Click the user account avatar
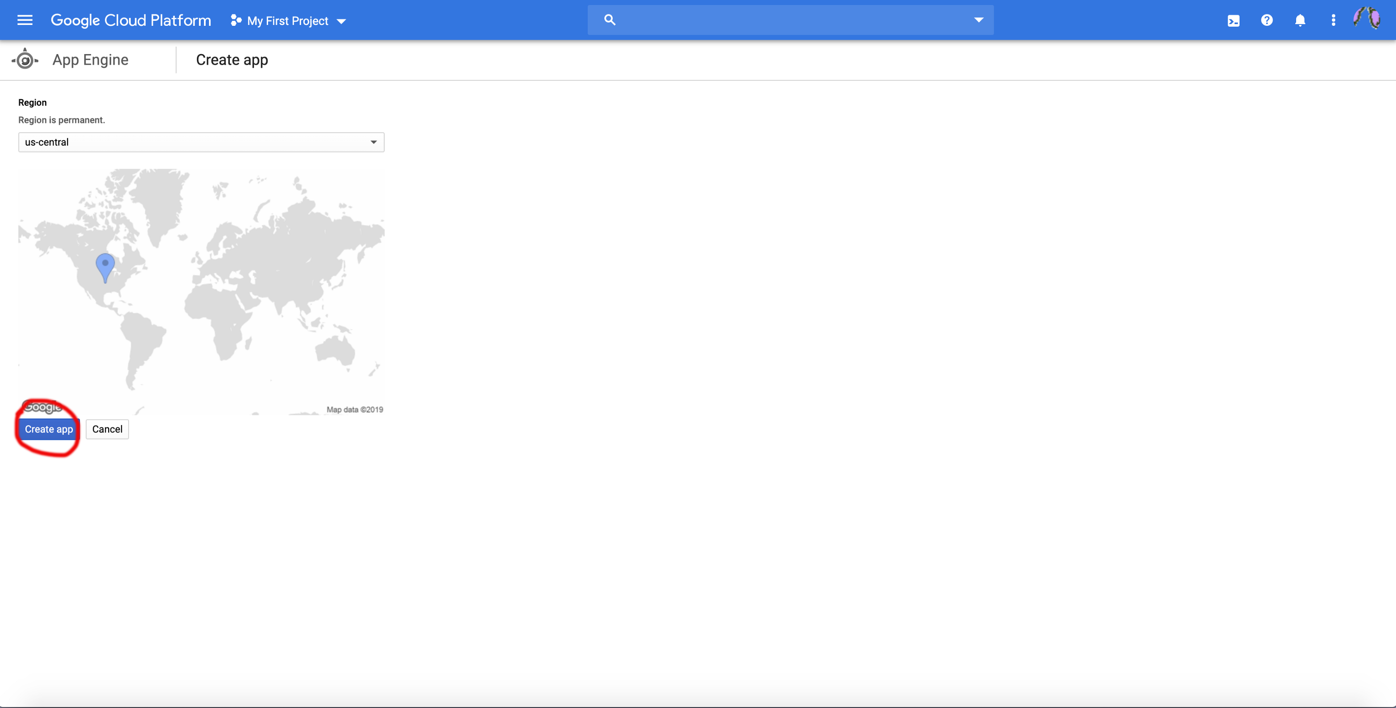 [1367, 19]
